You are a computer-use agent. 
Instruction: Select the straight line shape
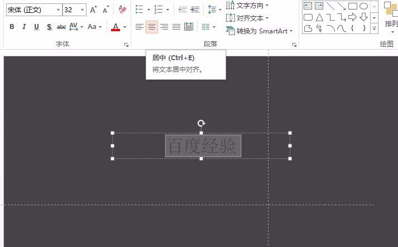(330, 6)
